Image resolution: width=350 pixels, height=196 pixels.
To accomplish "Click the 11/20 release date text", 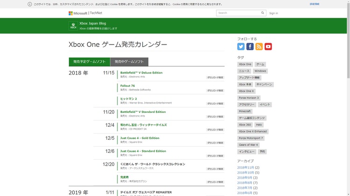I will (x=108, y=112).
